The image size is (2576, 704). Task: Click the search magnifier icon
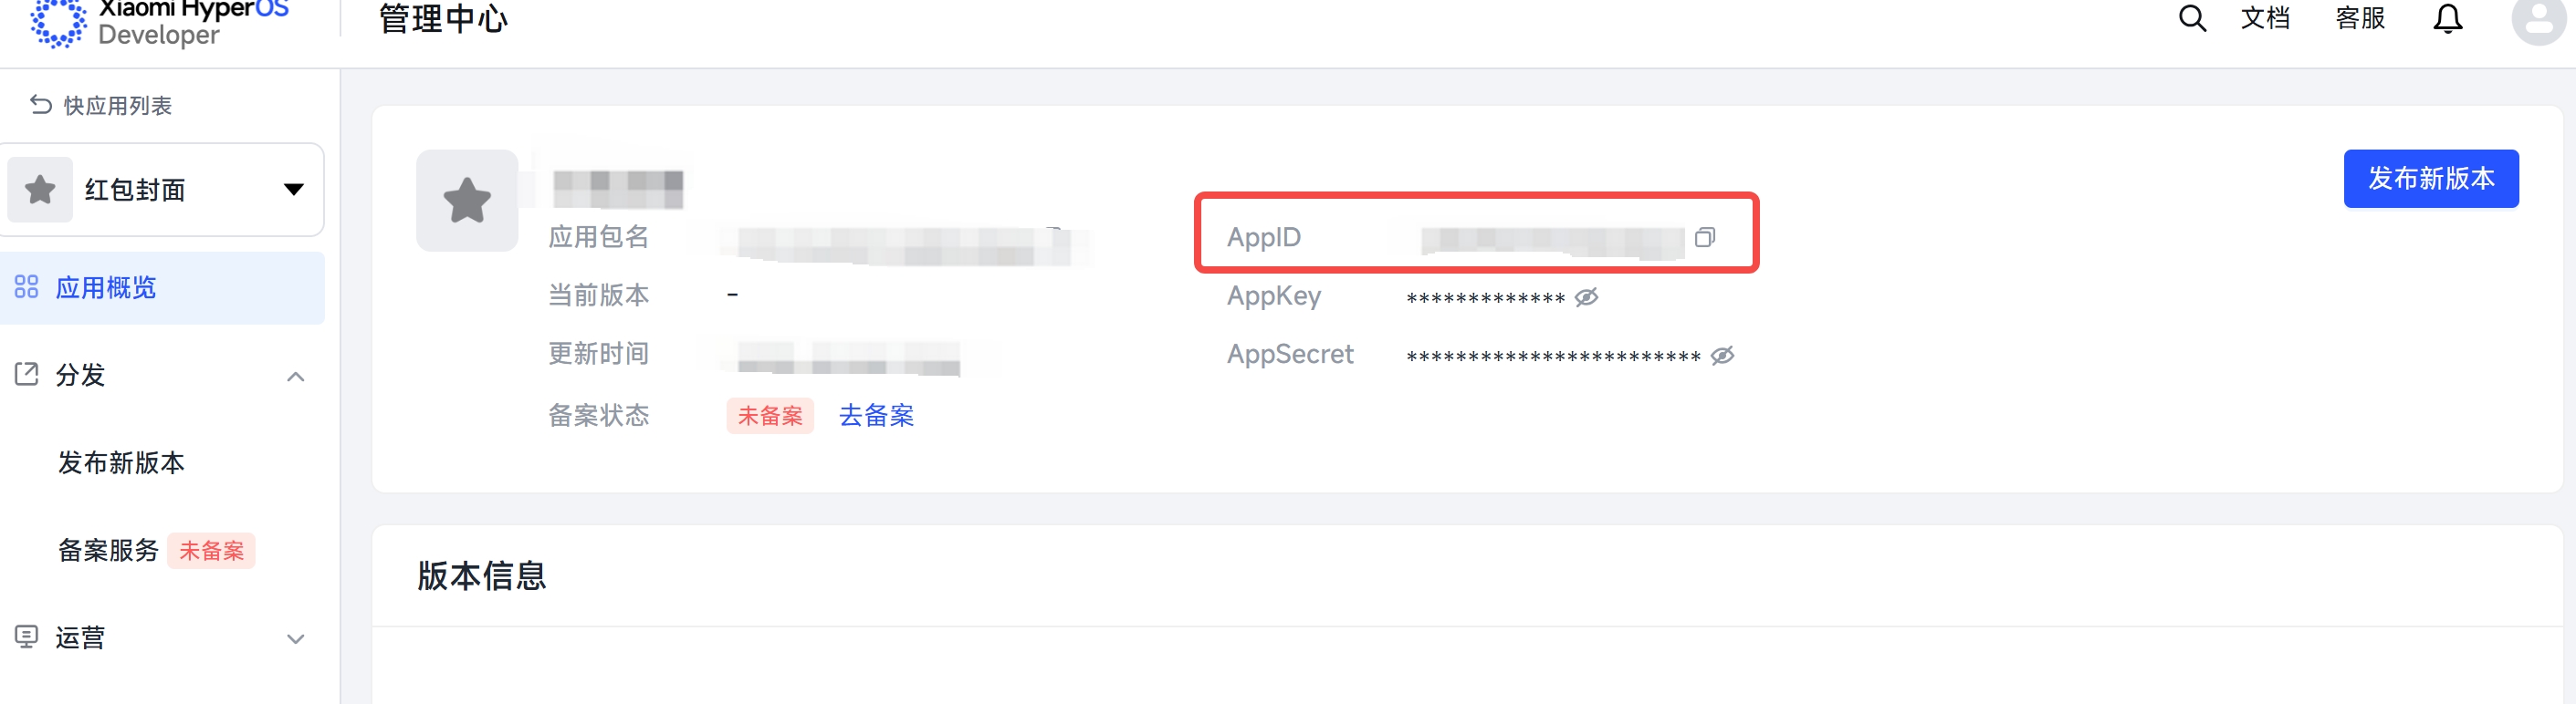pyautogui.click(x=2191, y=19)
